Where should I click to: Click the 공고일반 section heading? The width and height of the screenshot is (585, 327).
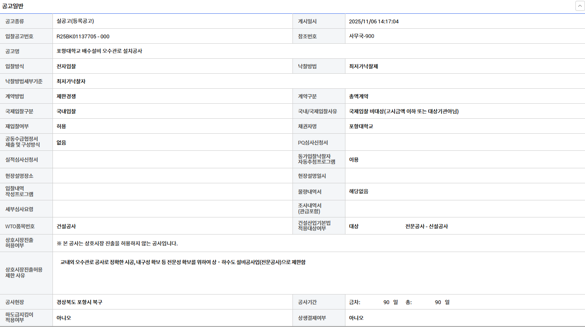(13, 6)
